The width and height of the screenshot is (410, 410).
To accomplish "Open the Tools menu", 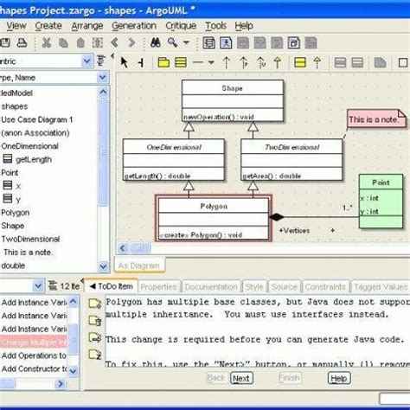I will click(215, 26).
